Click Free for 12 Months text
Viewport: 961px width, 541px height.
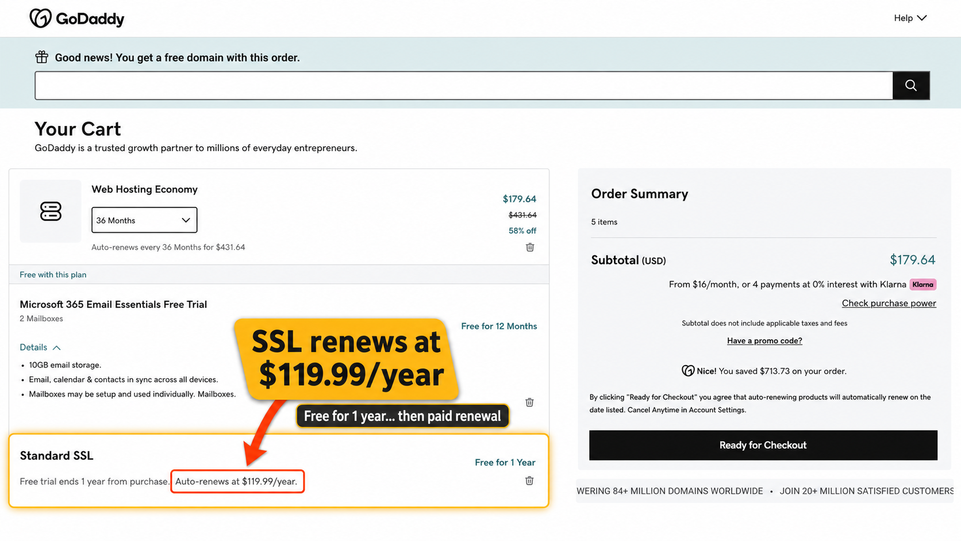coord(499,326)
